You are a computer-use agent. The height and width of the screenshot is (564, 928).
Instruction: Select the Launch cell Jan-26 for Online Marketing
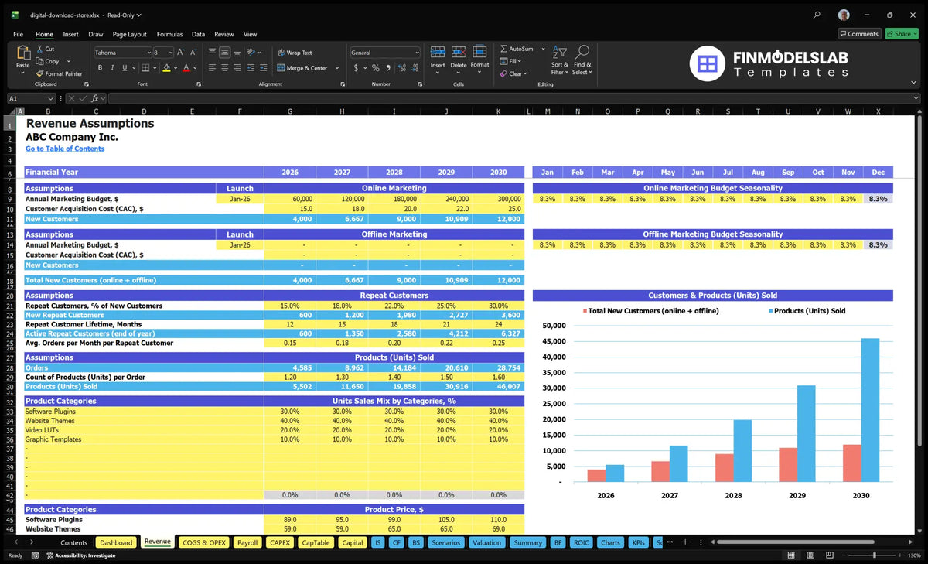[x=240, y=199]
